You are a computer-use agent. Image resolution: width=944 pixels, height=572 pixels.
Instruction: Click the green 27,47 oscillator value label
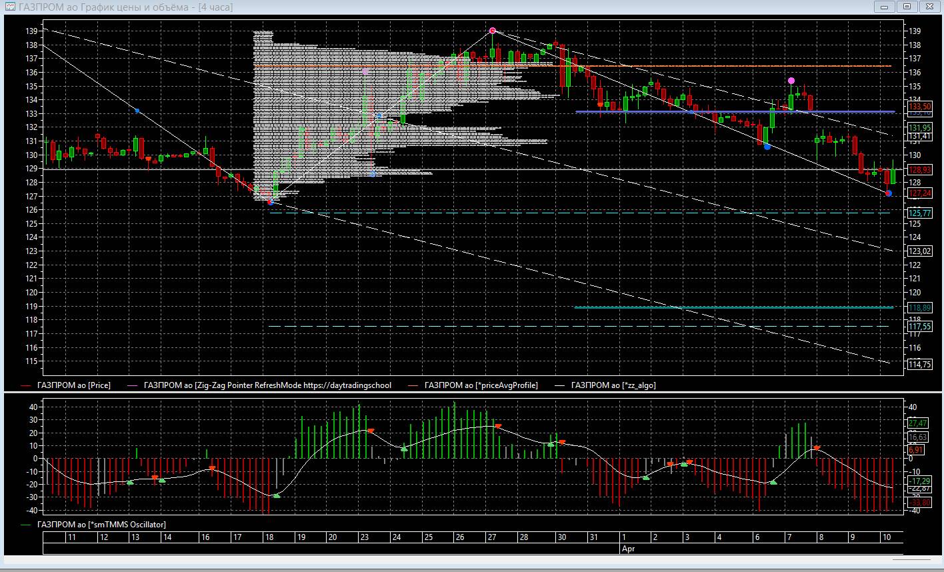(x=918, y=423)
